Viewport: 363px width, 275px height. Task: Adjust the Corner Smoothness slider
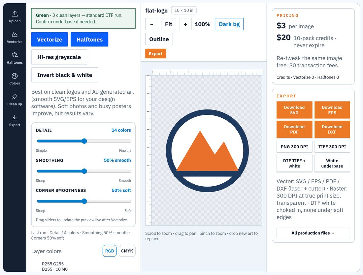[84, 201]
